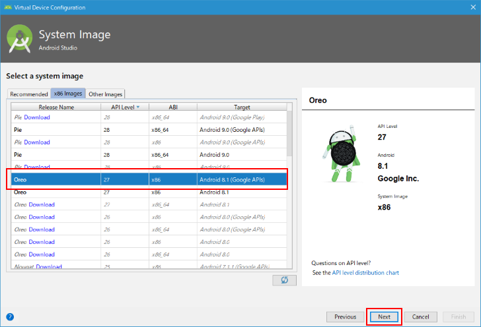Viewport: 481px width, 327px height.
Task: Open the API level distribution chart link
Action: (365, 272)
